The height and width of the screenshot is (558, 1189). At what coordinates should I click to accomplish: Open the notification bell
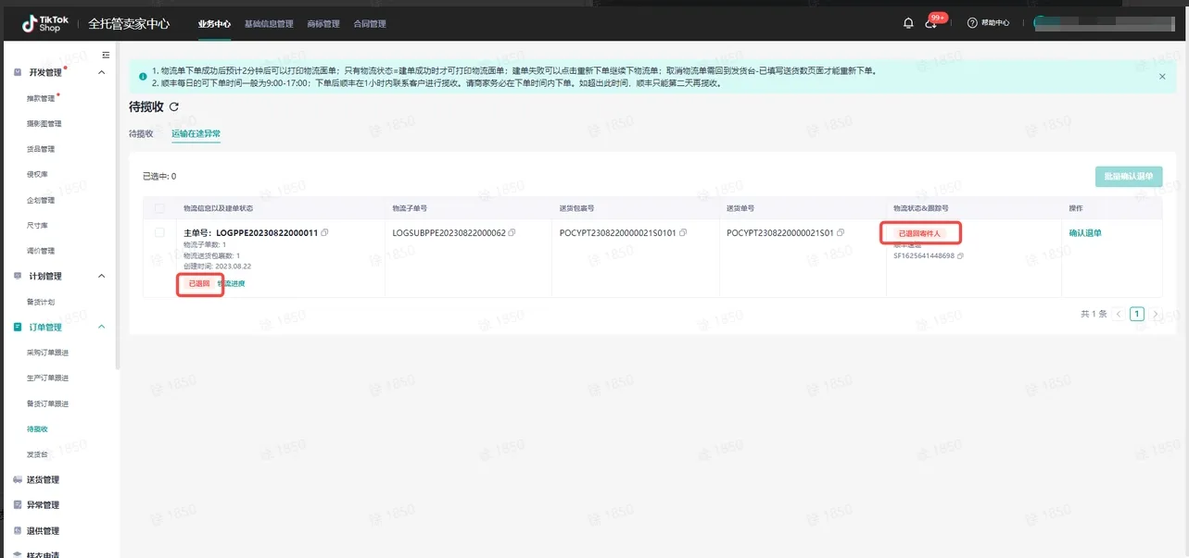click(908, 23)
